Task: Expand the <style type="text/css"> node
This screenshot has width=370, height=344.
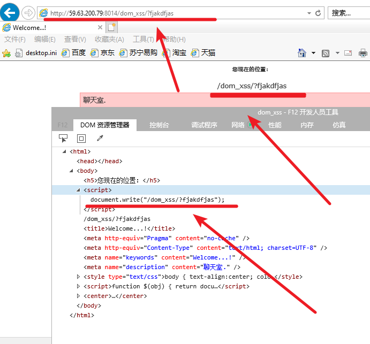Action: point(78,277)
